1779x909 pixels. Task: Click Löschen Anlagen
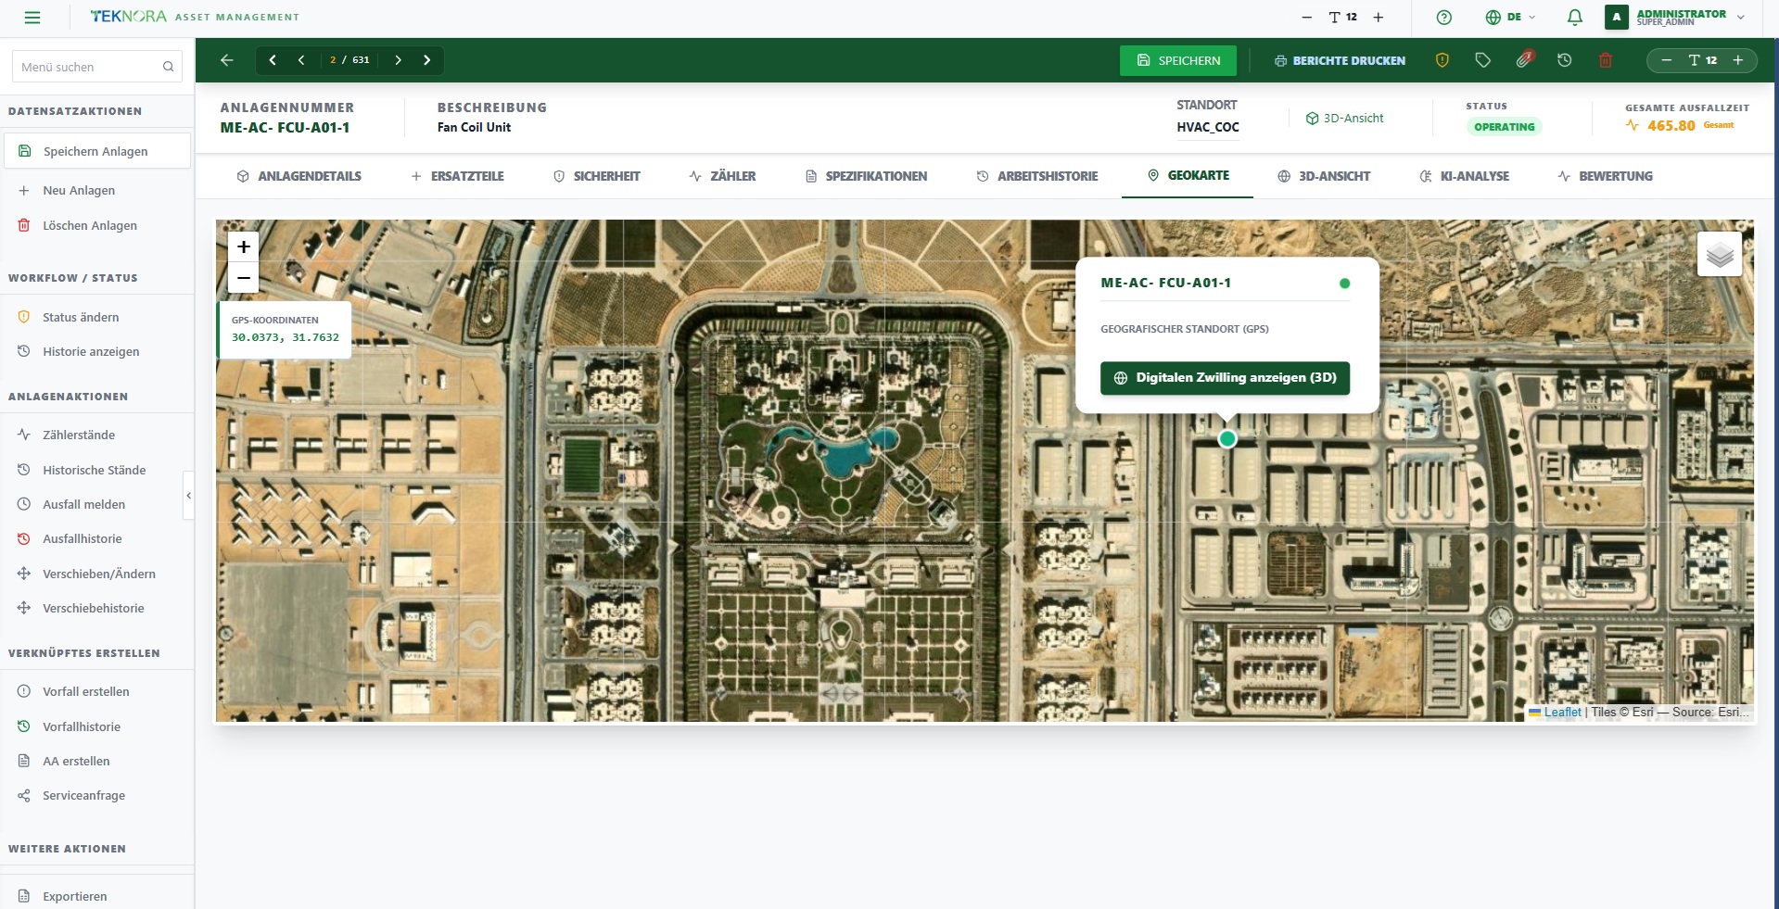coord(96,225)
